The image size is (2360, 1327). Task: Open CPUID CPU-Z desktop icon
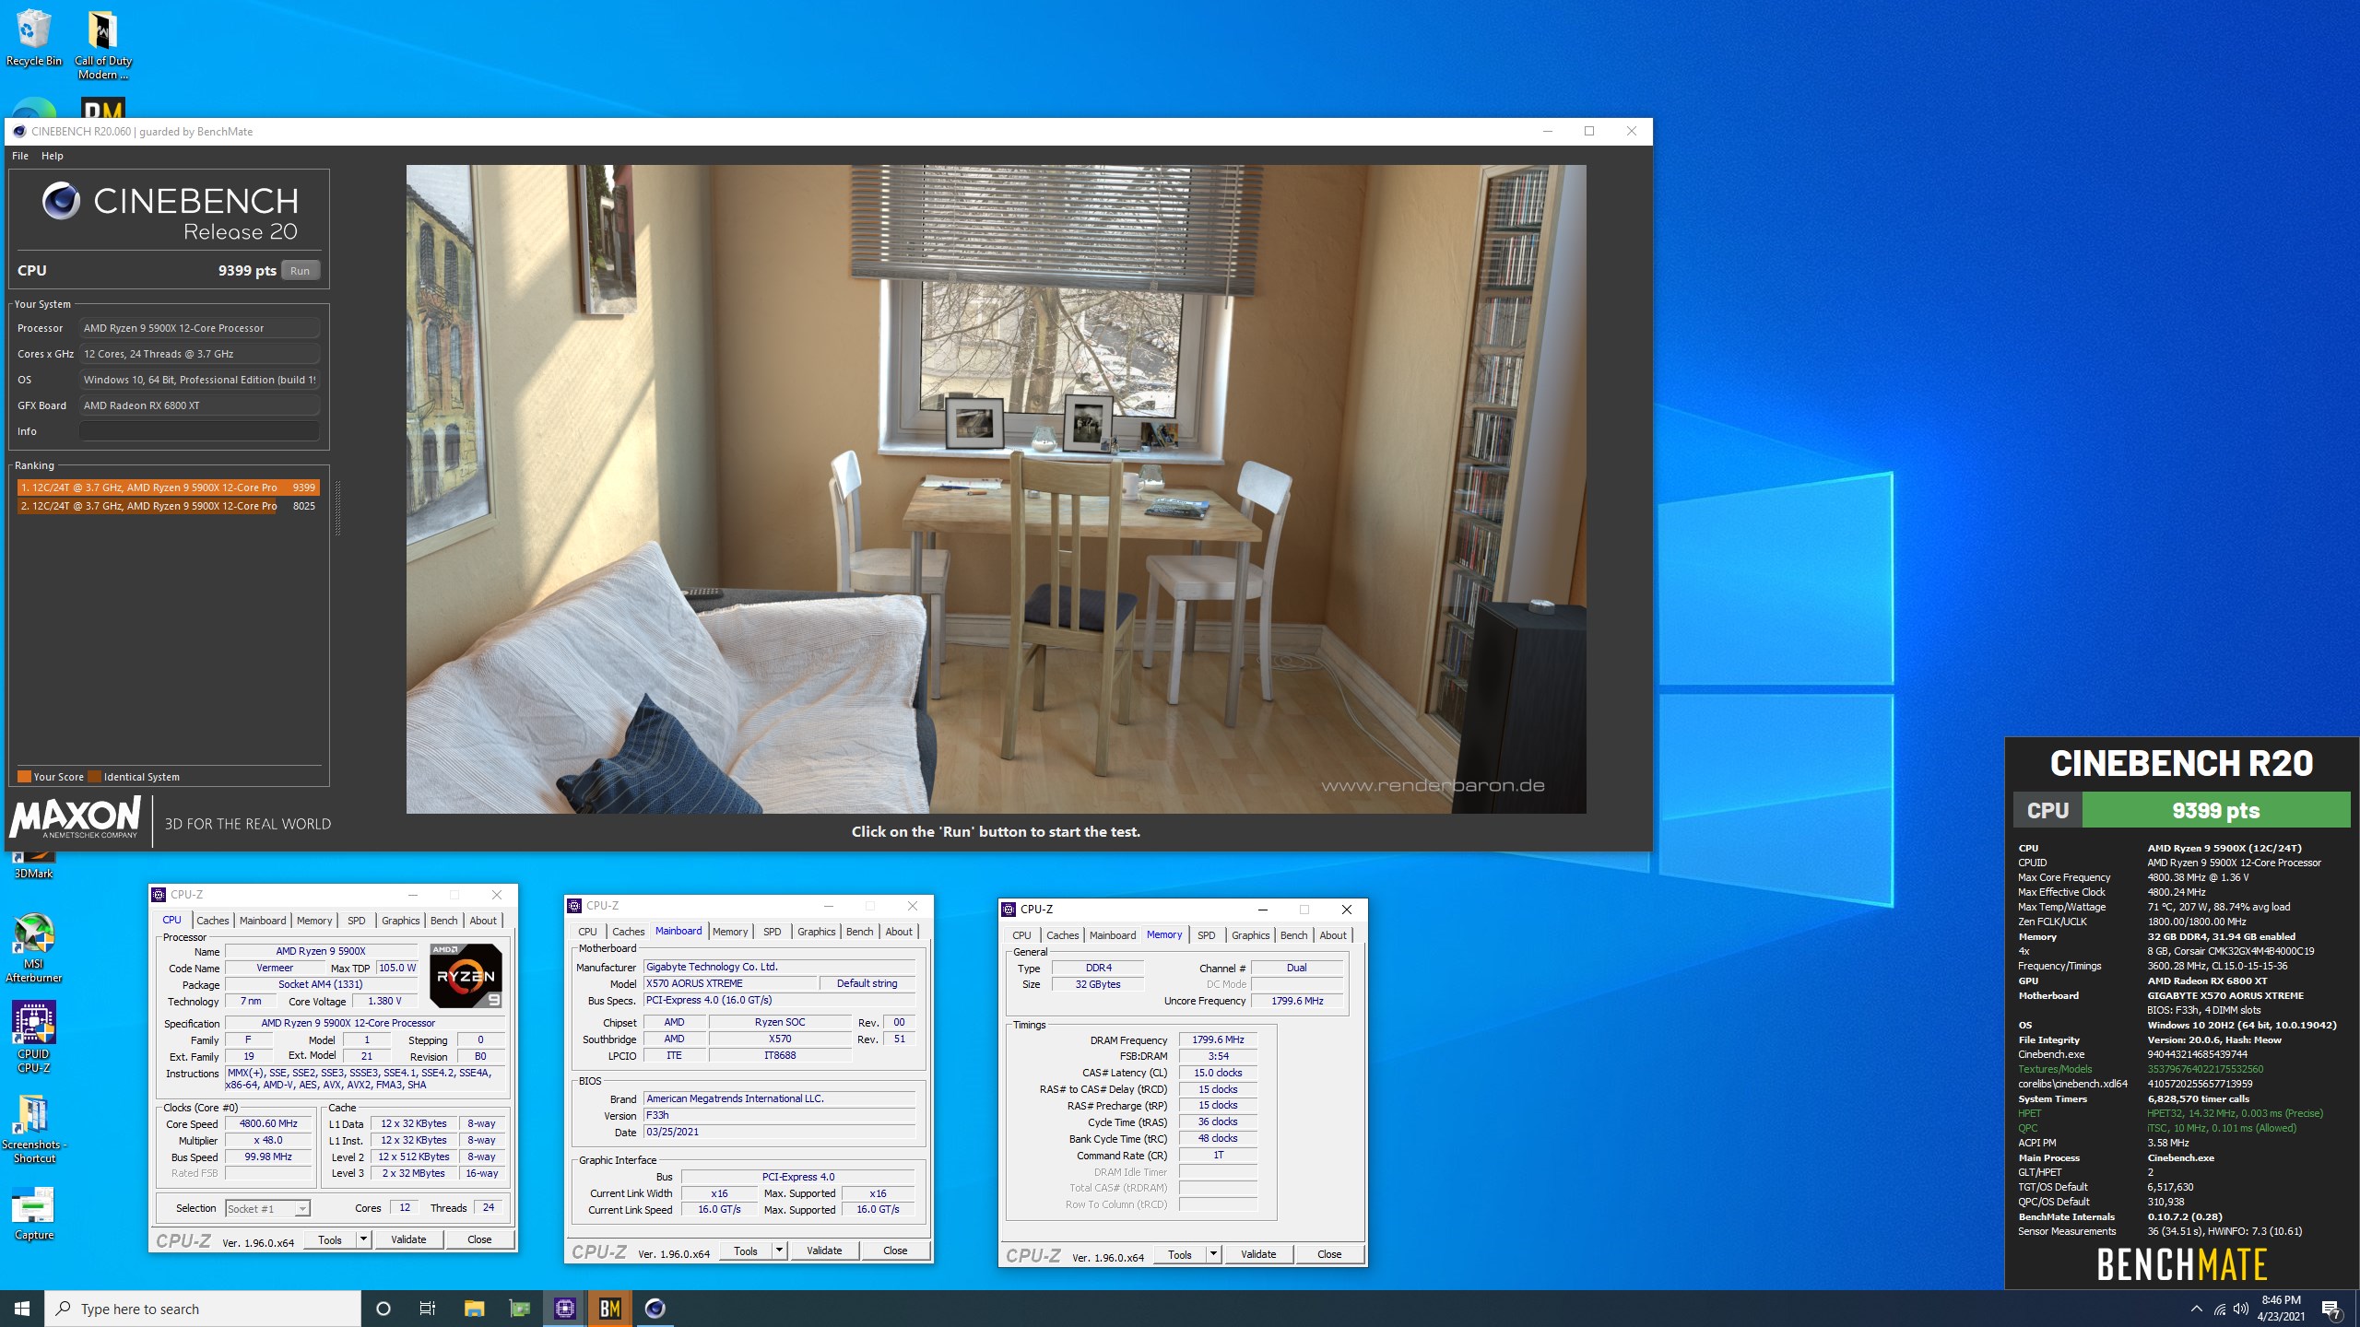click(34, 1037)
